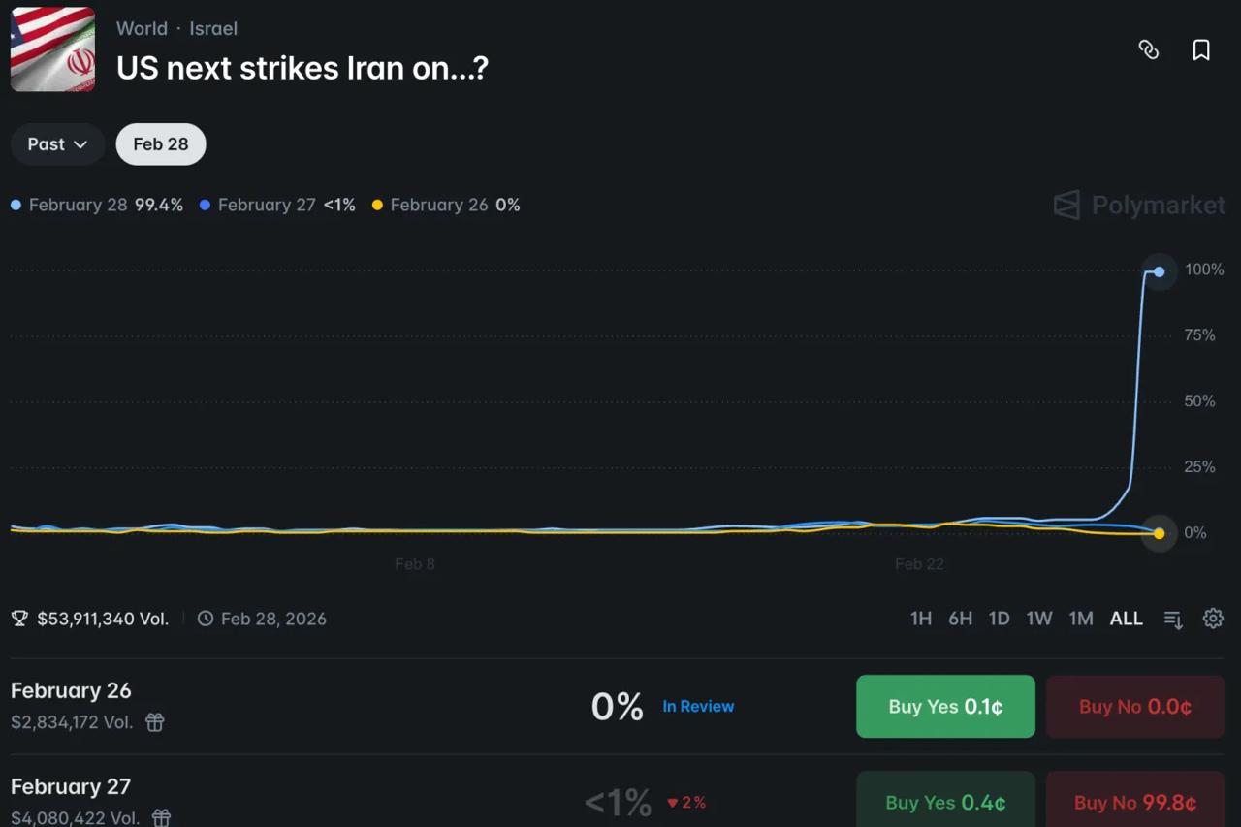Switch to the Feb 28 tab
Viewport: 1241px width, 827px height.
[x=160, y=143]
